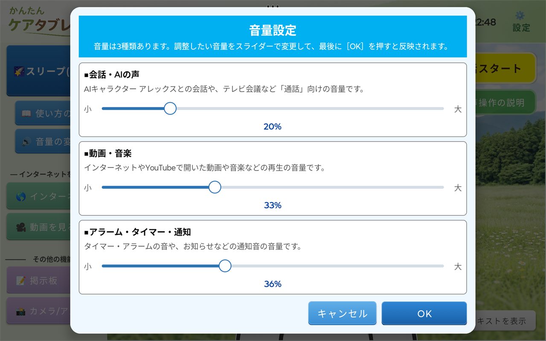Viewport: 546px width, 341px height.
Task: Click the ■動画・音楽 heading
Action: [x=107, y=153]
